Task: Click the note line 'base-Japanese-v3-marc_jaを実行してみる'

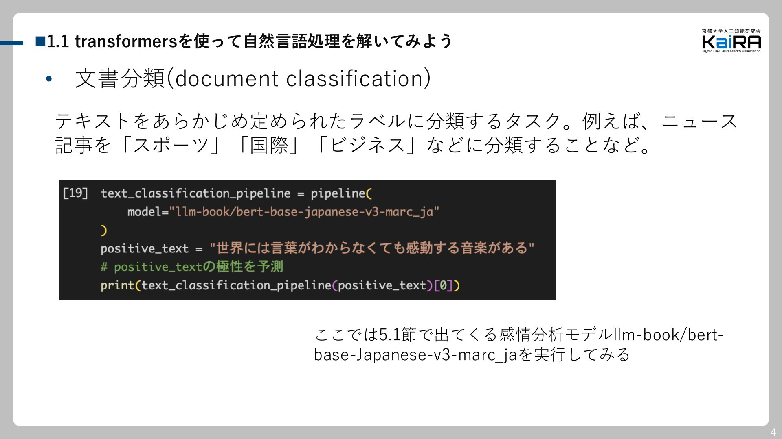Action: pos(472,354)
